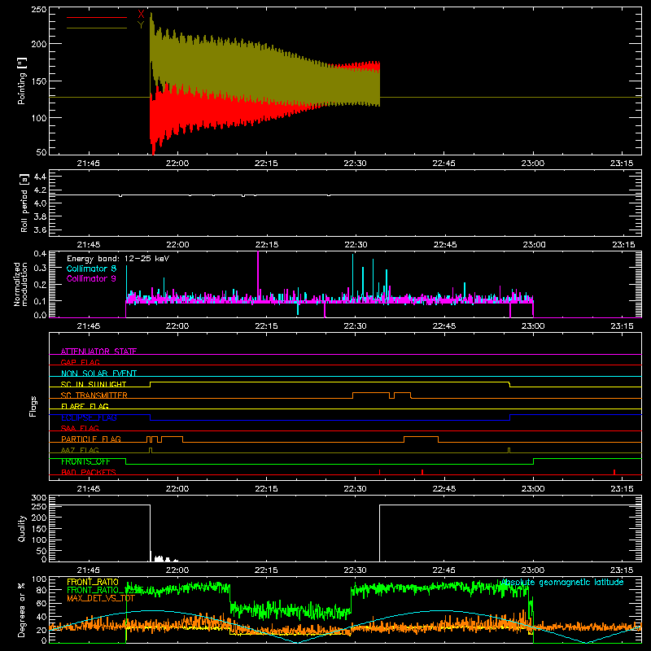651x651 pixels.
Task: Click the 300 tick on Quality axis
Action: 39,498
